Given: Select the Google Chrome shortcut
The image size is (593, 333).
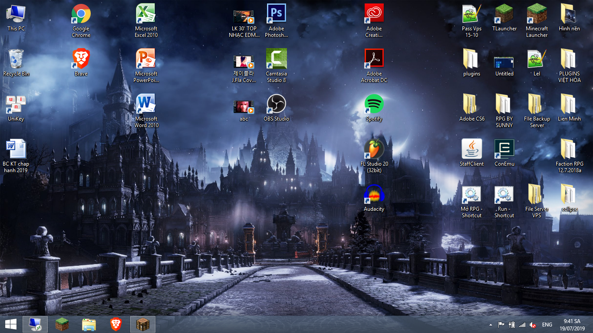Looking at the screenshot, I should point(81,14).
